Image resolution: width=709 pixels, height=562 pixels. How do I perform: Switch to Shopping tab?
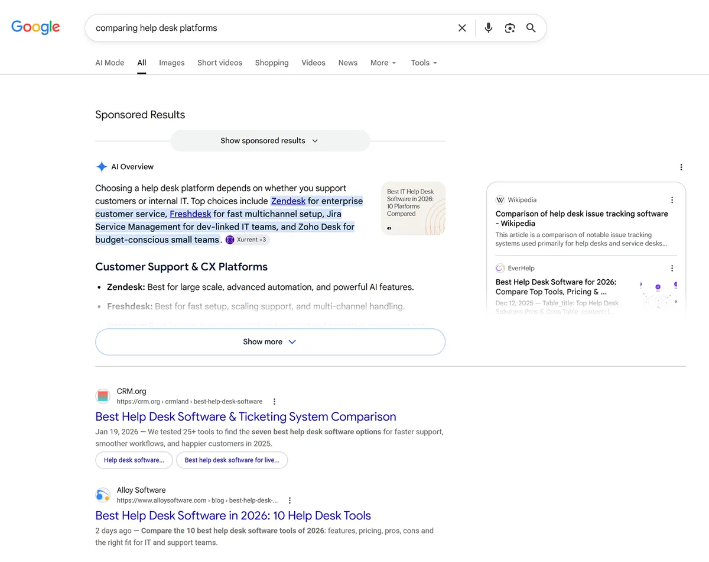(x=272, y=63)
